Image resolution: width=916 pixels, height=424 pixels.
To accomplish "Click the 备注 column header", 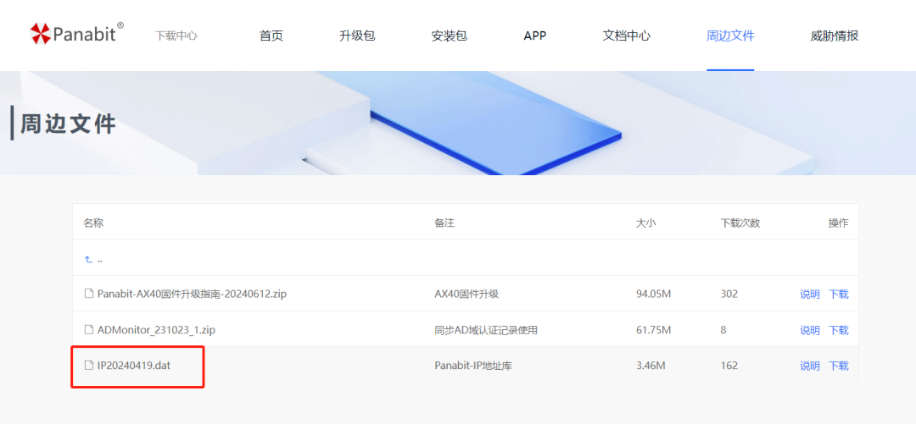I will 444,223.
